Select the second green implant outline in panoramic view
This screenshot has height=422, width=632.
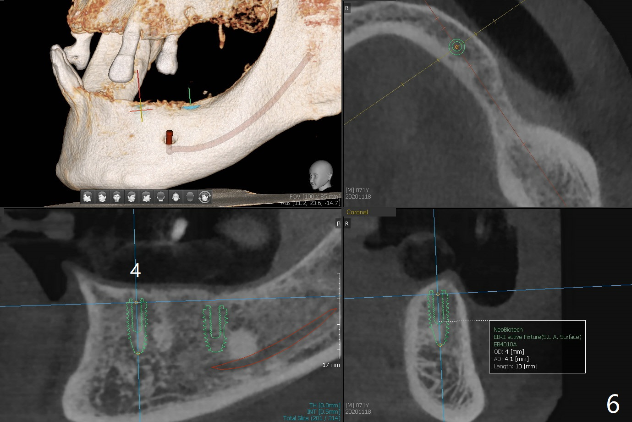[x=215, y=328]
